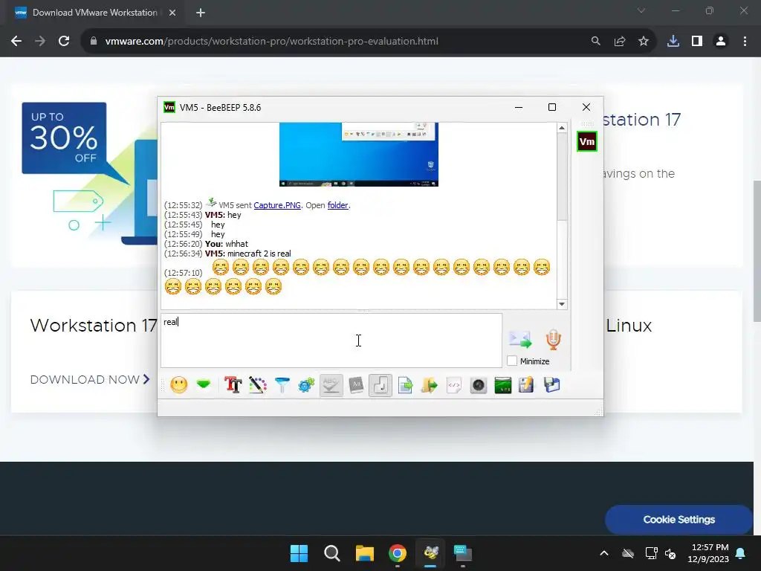Screen dimensions: 761x571
Task: Toggle the word completer dictionary icon
Action: click(356, 386)
